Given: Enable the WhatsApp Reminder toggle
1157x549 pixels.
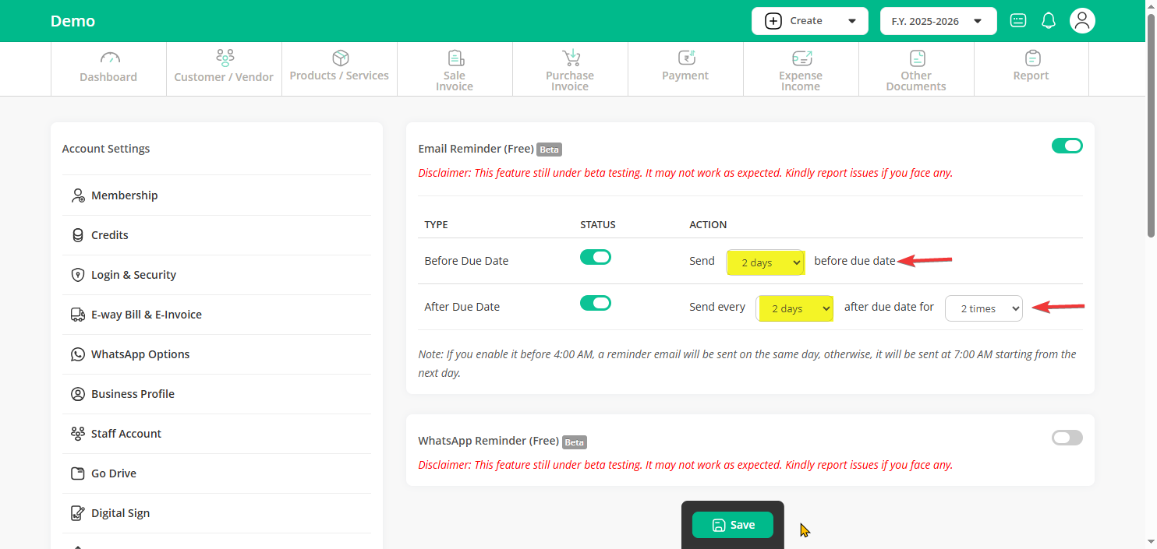Looking at the screenshot, I should pyautogui.click(x=1067, y=438).
